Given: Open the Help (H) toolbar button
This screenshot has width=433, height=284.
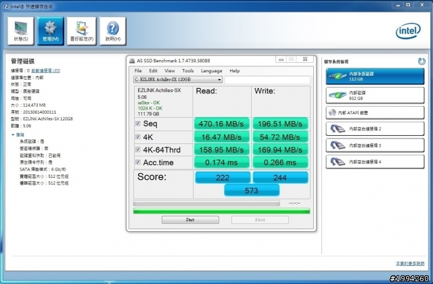Looking at the screenshot, I should [x=113, y=31].
